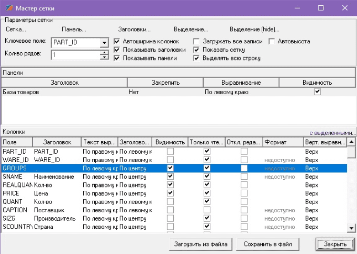
Task: Decrease Кол-во рядов with down spinner arrow
Action: click(104, 57)
